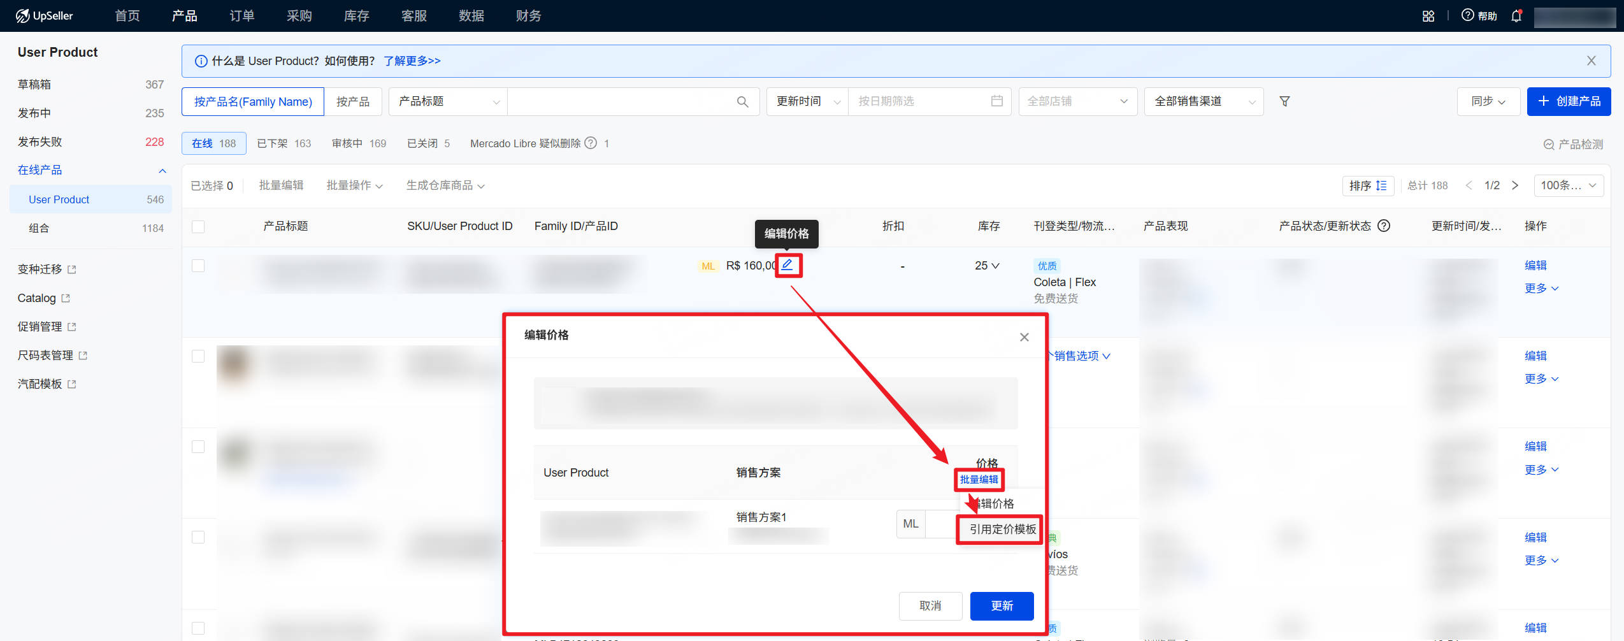Switch to the 已下架 163 tab
Screen dimensions: 1624x641
coord(284,143)
